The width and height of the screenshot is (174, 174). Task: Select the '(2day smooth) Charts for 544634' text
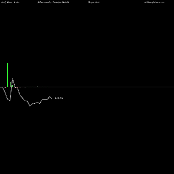[x=53, y=2]
